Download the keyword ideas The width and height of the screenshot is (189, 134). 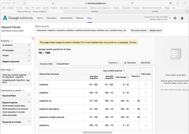click(130, 63)
